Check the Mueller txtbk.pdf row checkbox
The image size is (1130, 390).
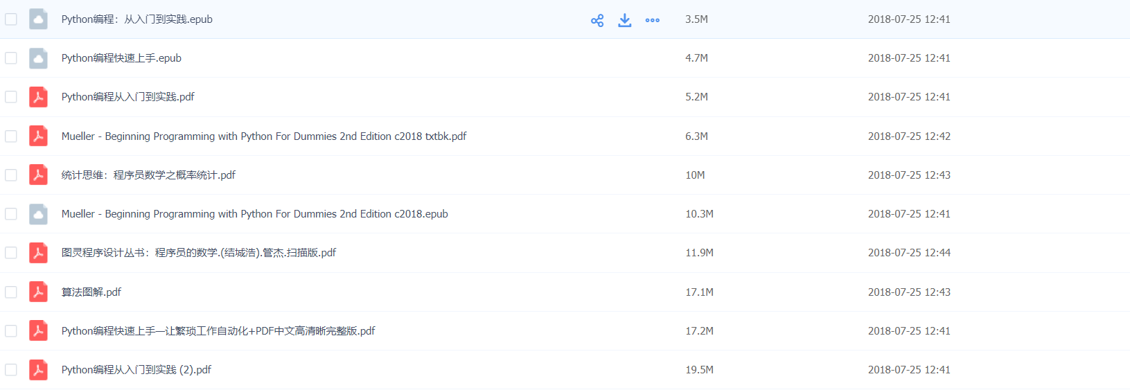tap(11, 136)
